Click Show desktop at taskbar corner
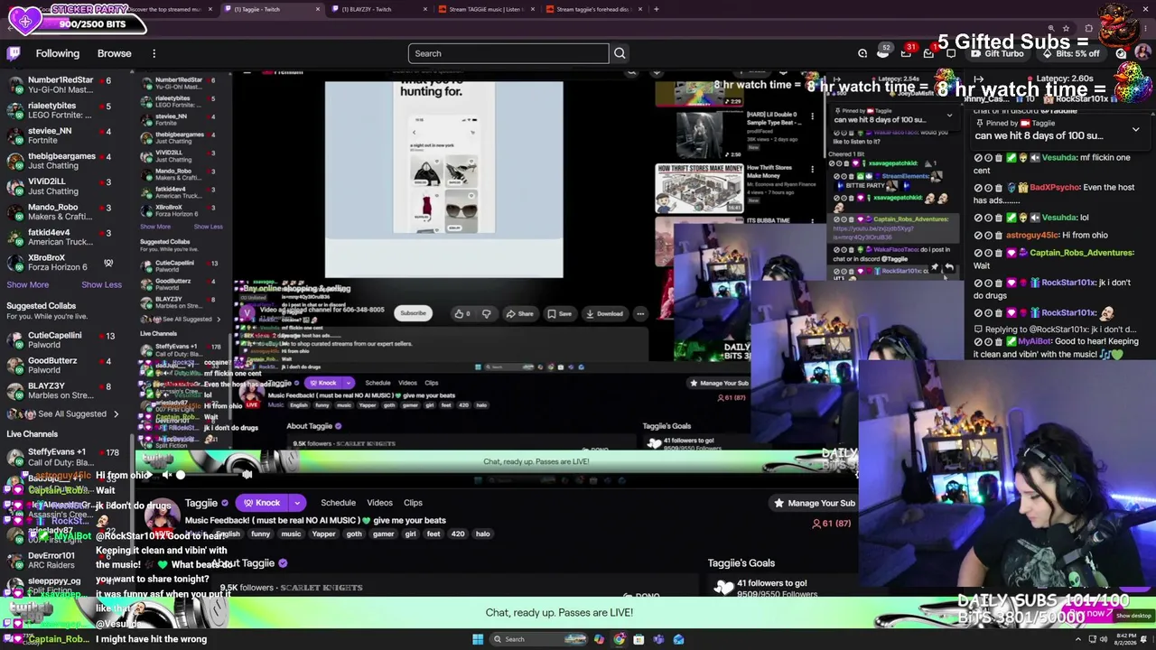The height and width of the screenshot is (650, 1156). click(x=1152, y=639)
